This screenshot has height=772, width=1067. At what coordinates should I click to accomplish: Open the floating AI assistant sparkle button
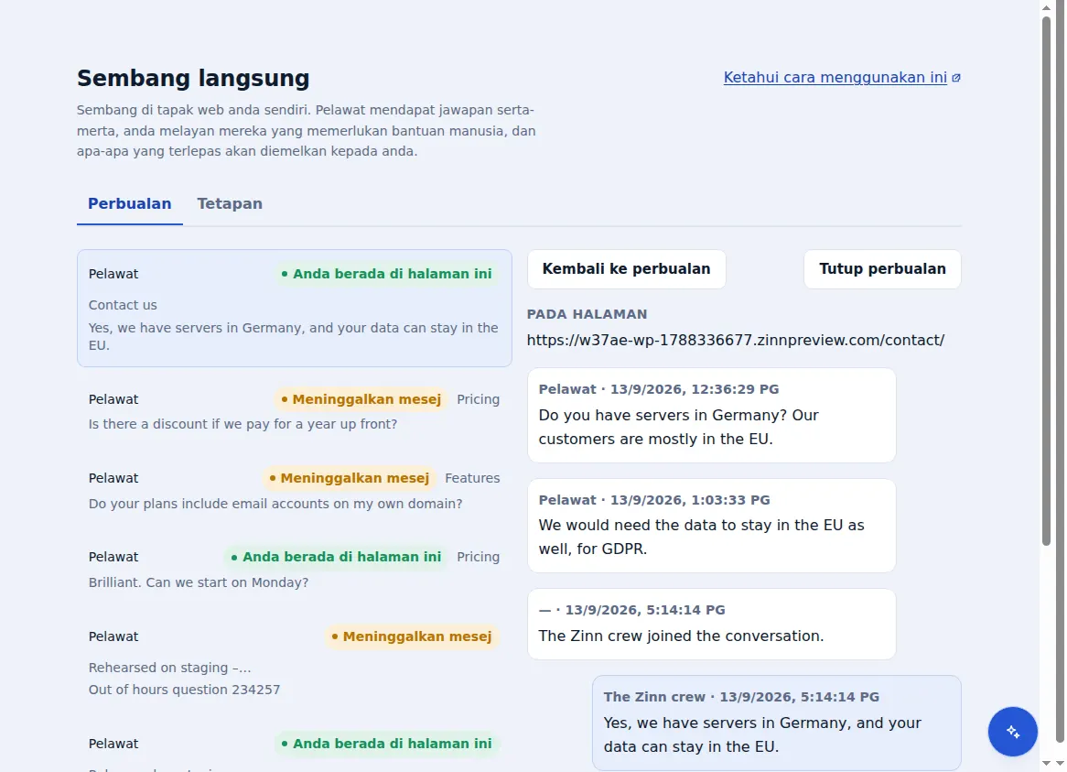(1013, 731)
